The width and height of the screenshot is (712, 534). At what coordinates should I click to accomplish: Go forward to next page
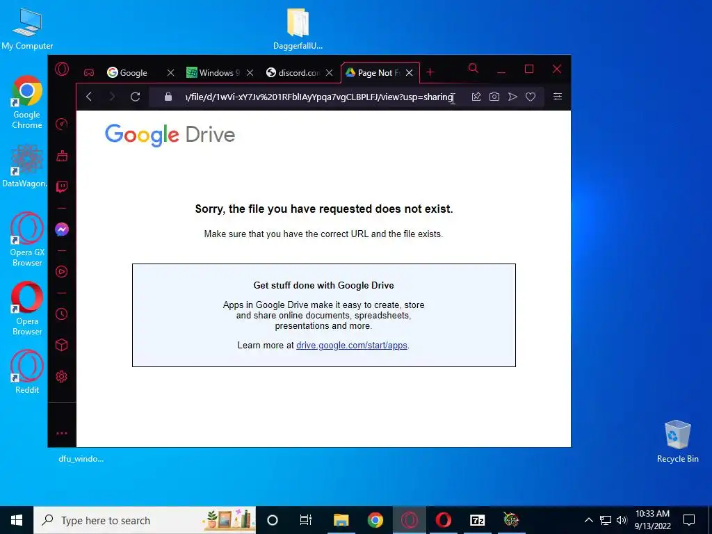point(112,97)
